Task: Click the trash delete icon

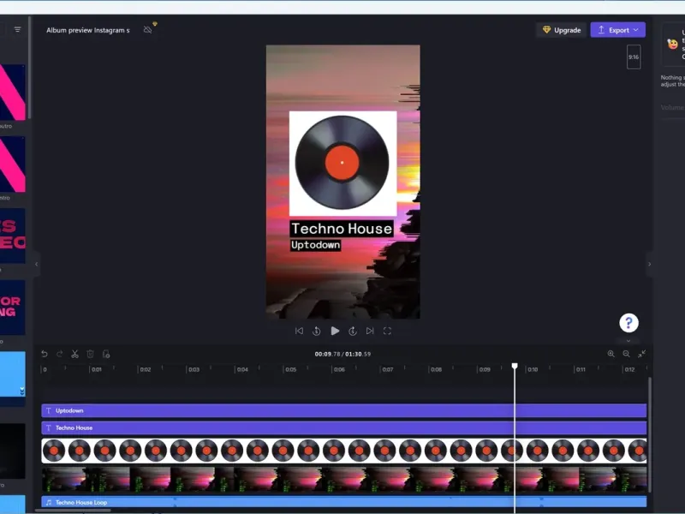Action: point(91,354)
